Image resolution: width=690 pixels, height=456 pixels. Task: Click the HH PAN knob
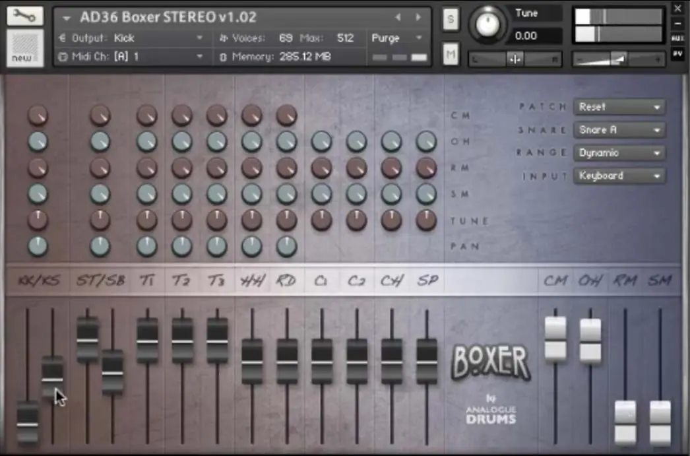(x=252, y=247)
